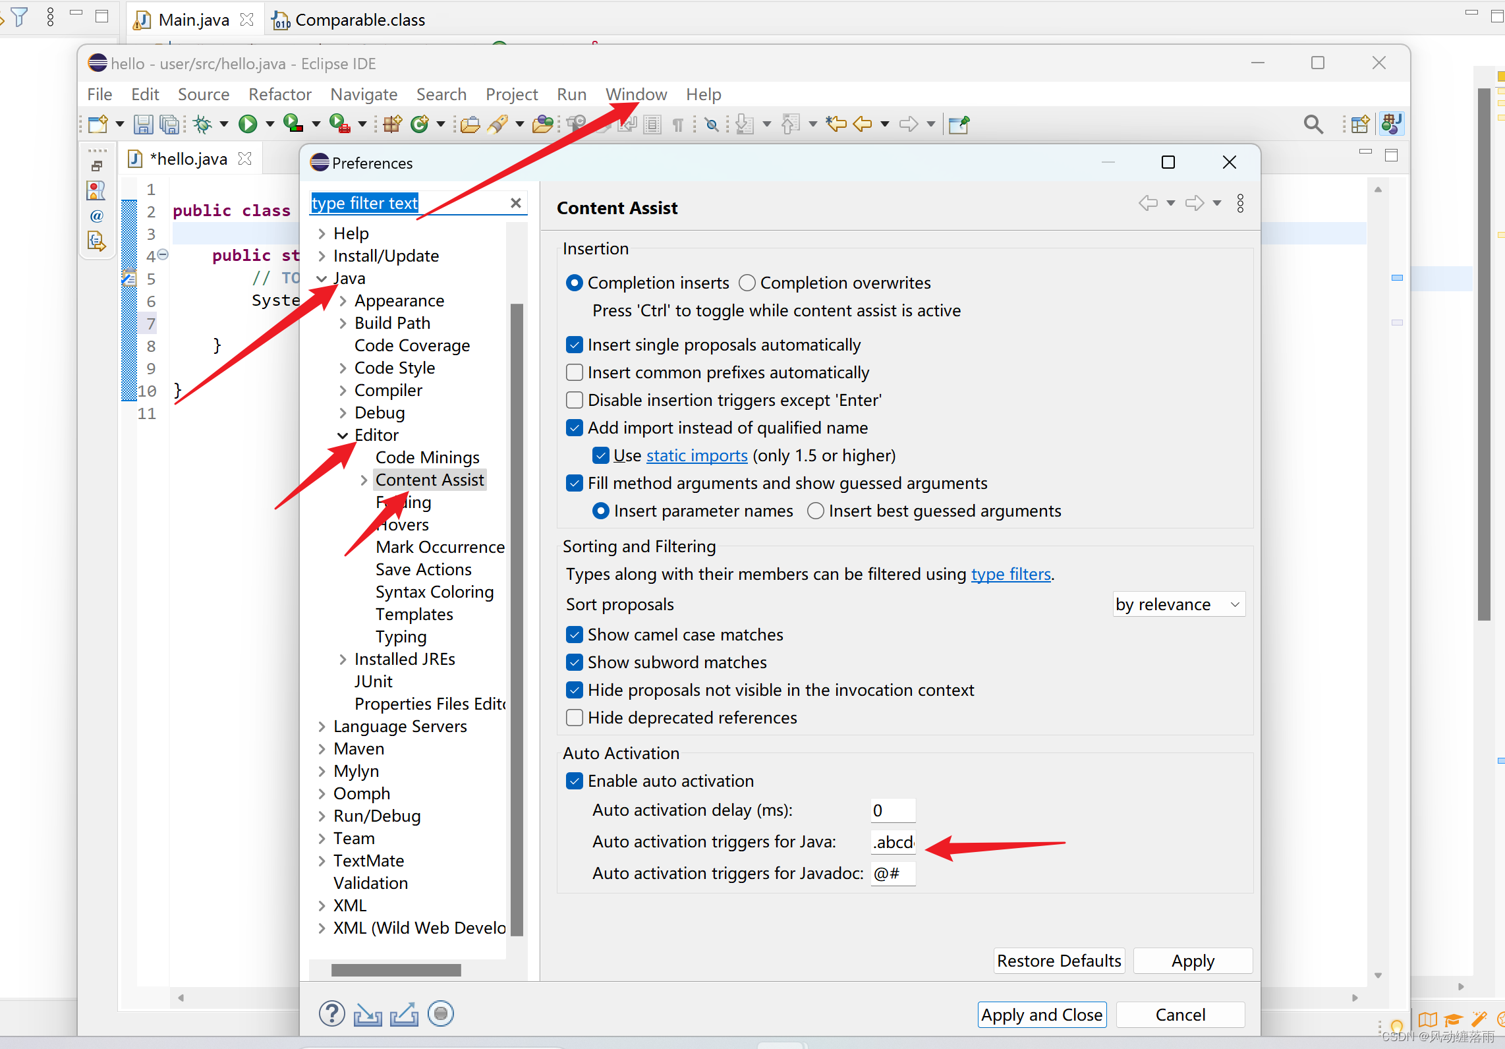Screen dimensions: 1505x1049
Task: Click the preferences tree horizontal scrollbar
Action: 396,970
